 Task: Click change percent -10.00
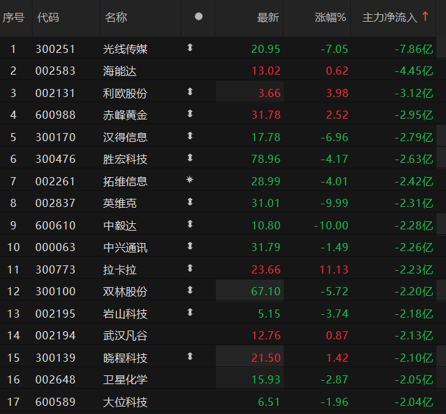pos(331,226)
